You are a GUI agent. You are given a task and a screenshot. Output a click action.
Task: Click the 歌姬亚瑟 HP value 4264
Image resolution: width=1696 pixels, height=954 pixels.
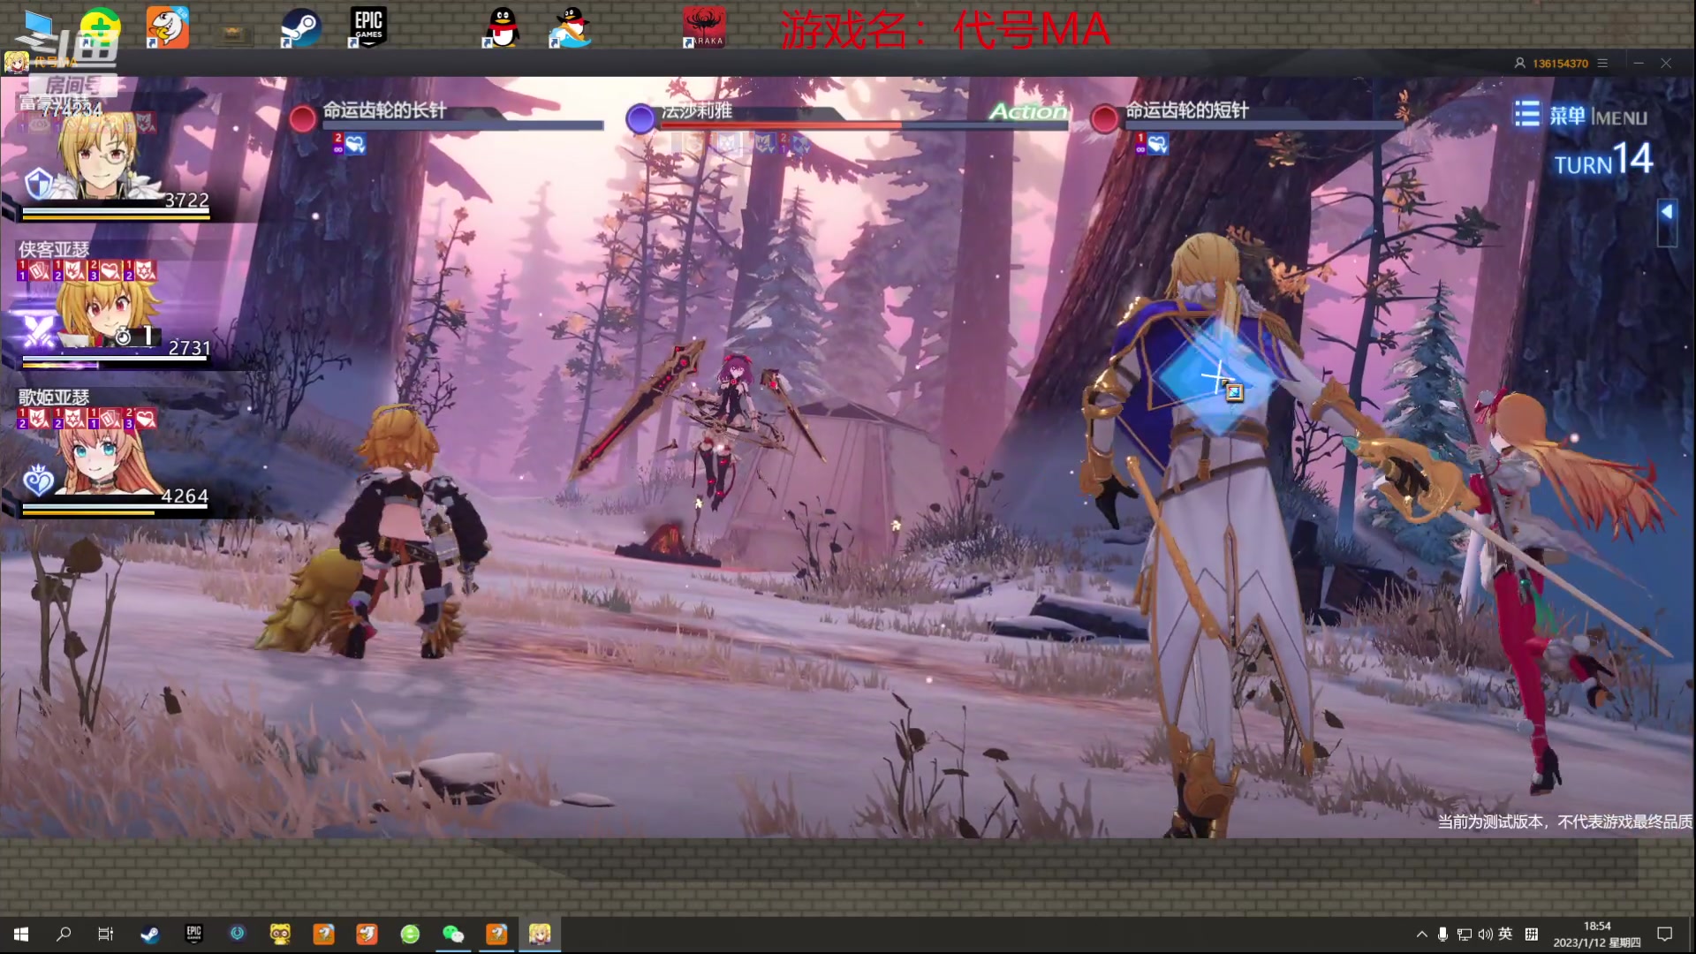(x=185, y=496)
